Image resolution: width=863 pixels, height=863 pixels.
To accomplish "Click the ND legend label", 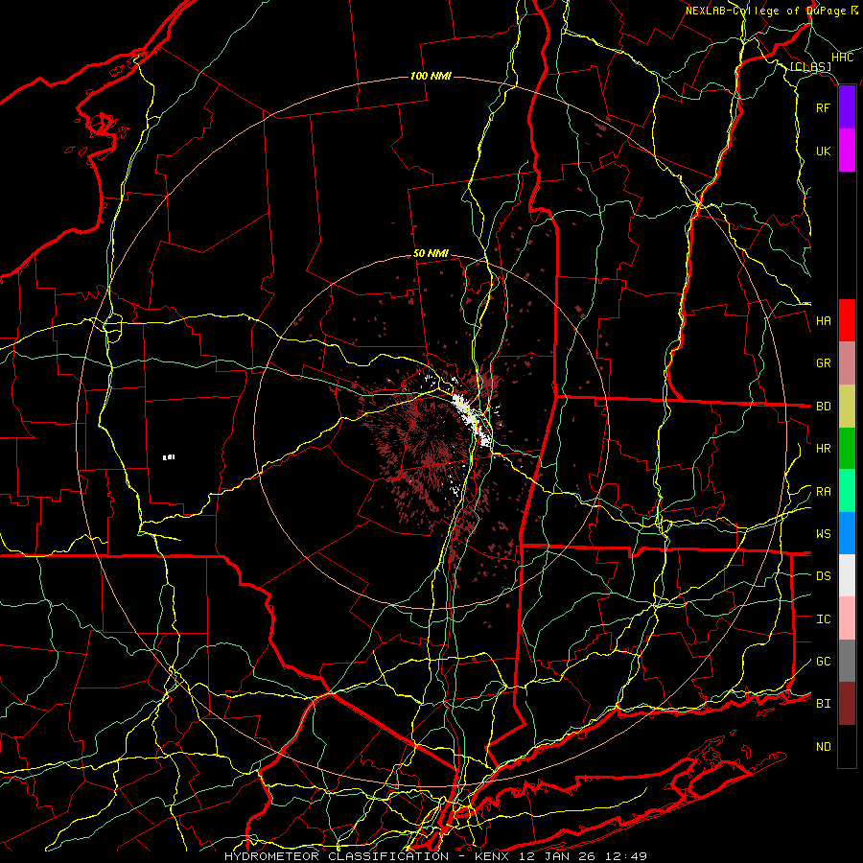I will tap(823, 747).
